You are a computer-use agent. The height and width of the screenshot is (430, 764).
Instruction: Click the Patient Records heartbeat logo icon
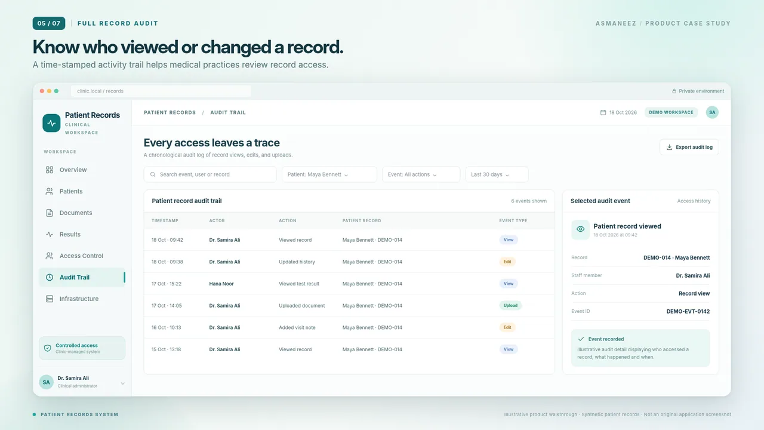coord(51,123)
